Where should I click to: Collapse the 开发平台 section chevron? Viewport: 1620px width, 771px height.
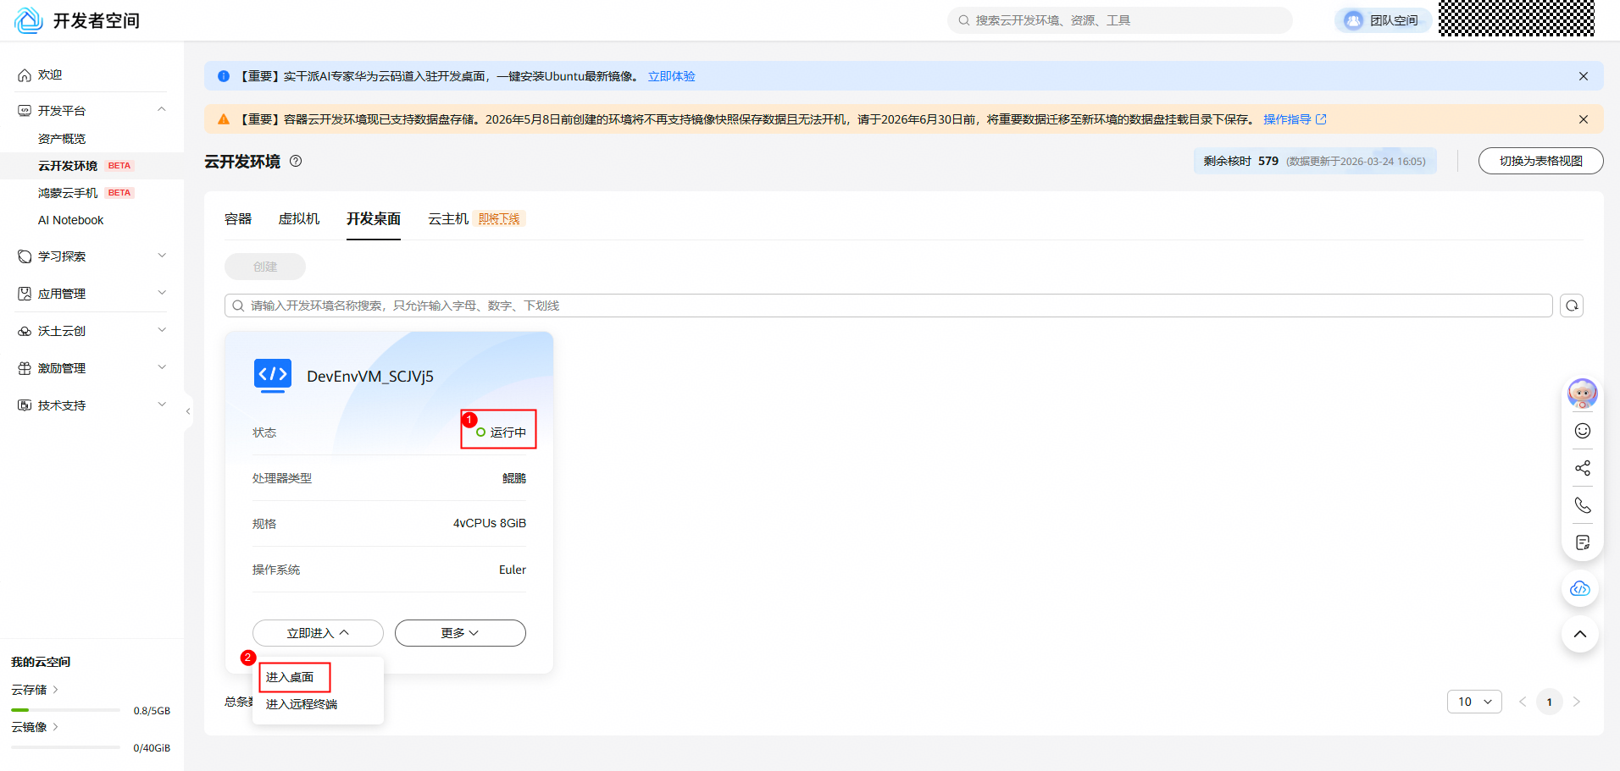[x=162, y=109]
